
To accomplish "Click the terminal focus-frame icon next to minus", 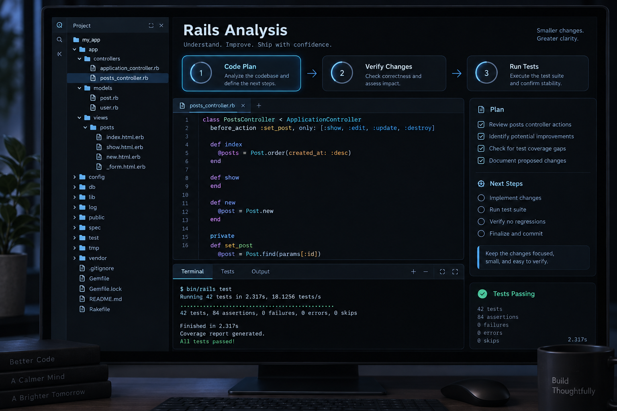I will [x=442, y=272].
